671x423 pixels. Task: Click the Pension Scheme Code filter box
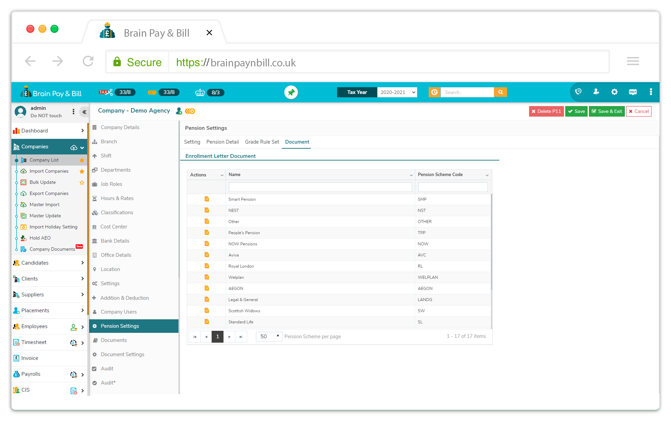coord(453,187)
